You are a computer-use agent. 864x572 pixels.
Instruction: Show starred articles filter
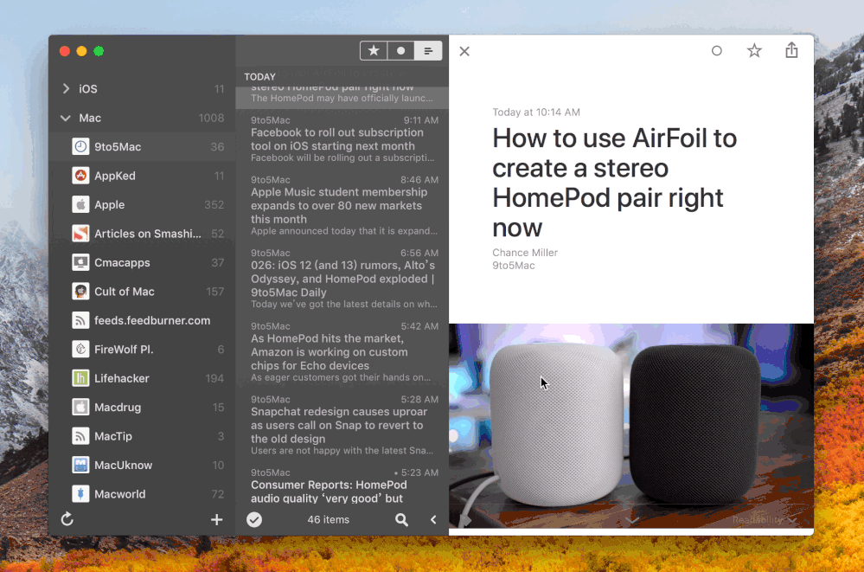click(374, 51)
